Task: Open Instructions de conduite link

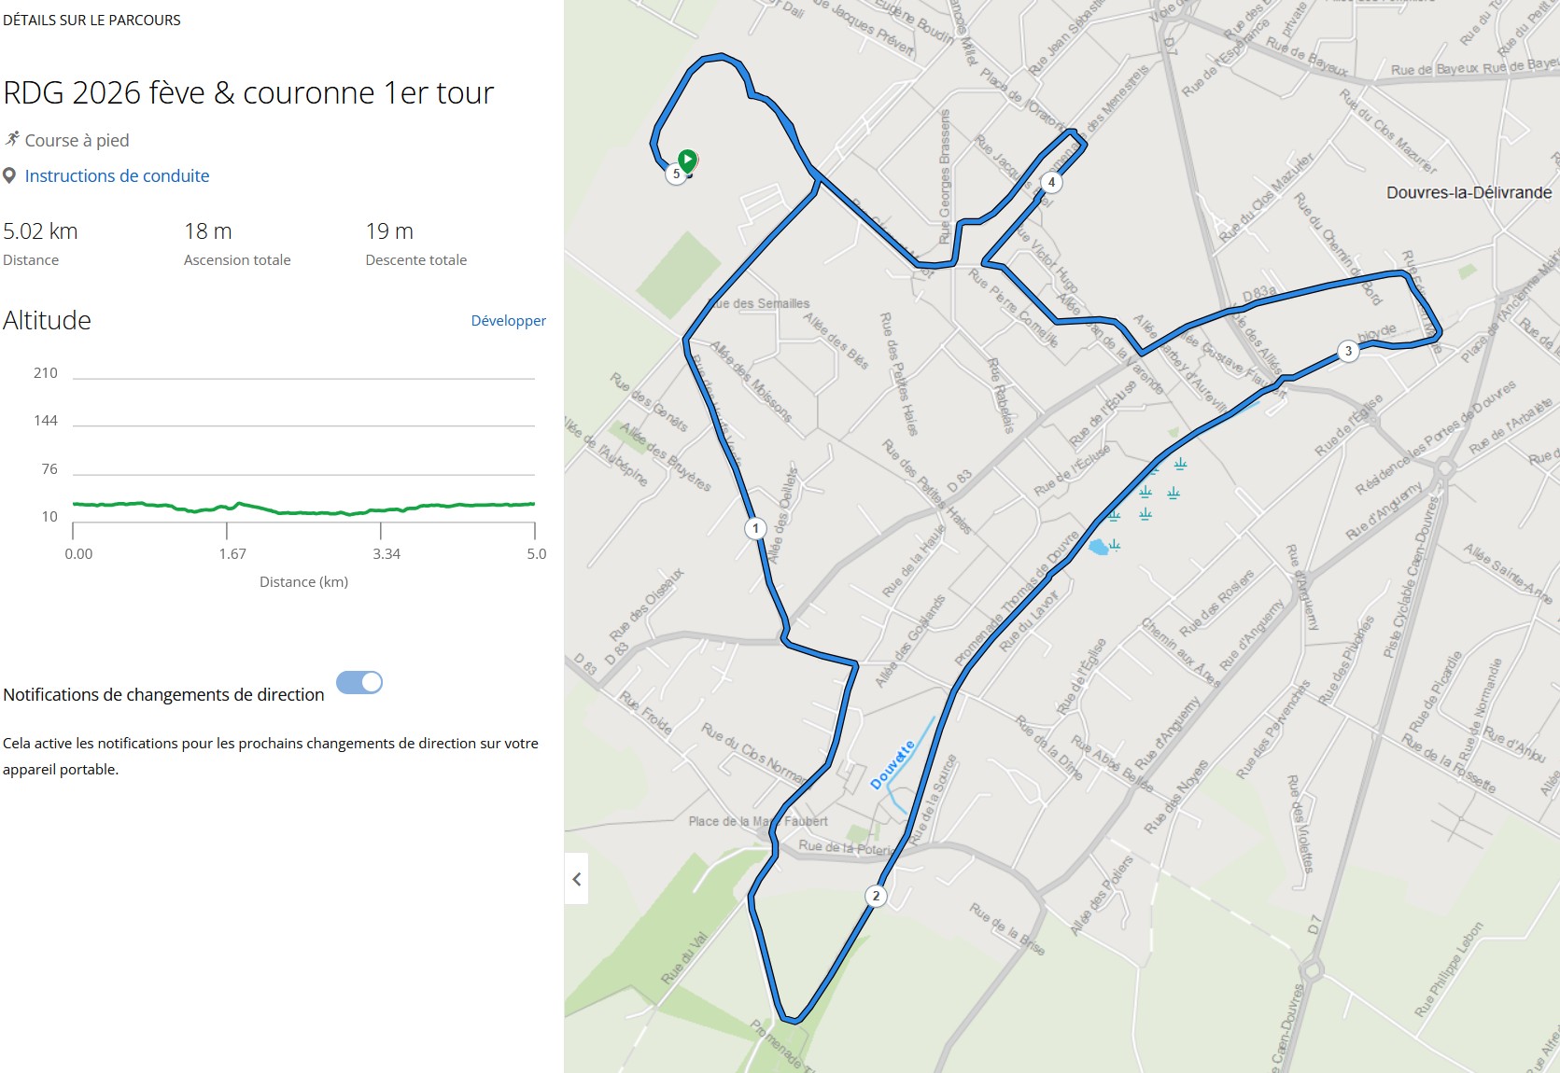Action: (x=117, y=175)
